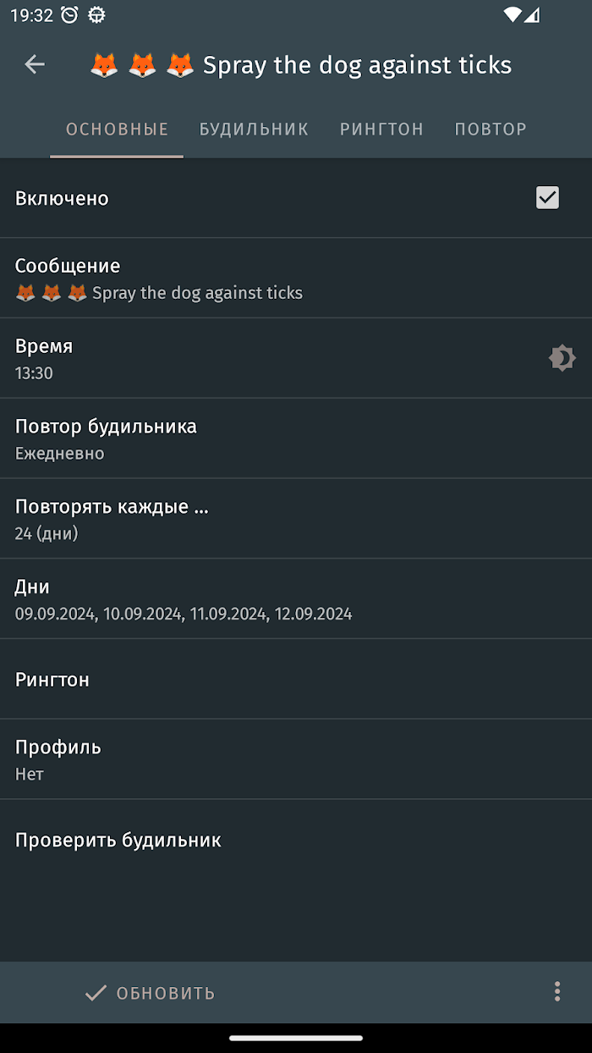Open the Рингтон setting row
The height and width of the screenshot is (1053, 592).
click(x=296, y=679)
